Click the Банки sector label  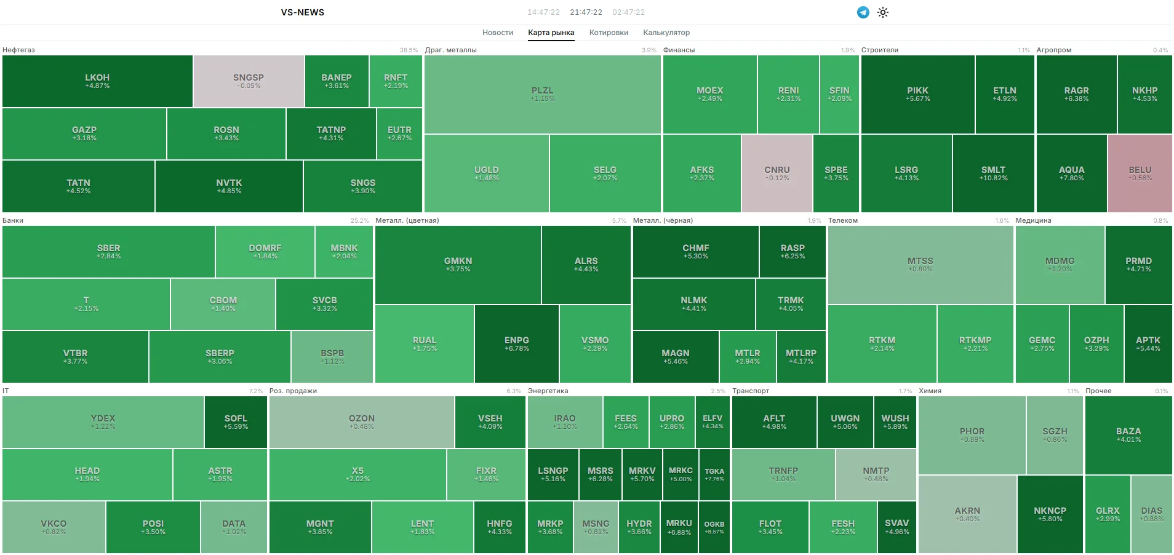(13, 220)
